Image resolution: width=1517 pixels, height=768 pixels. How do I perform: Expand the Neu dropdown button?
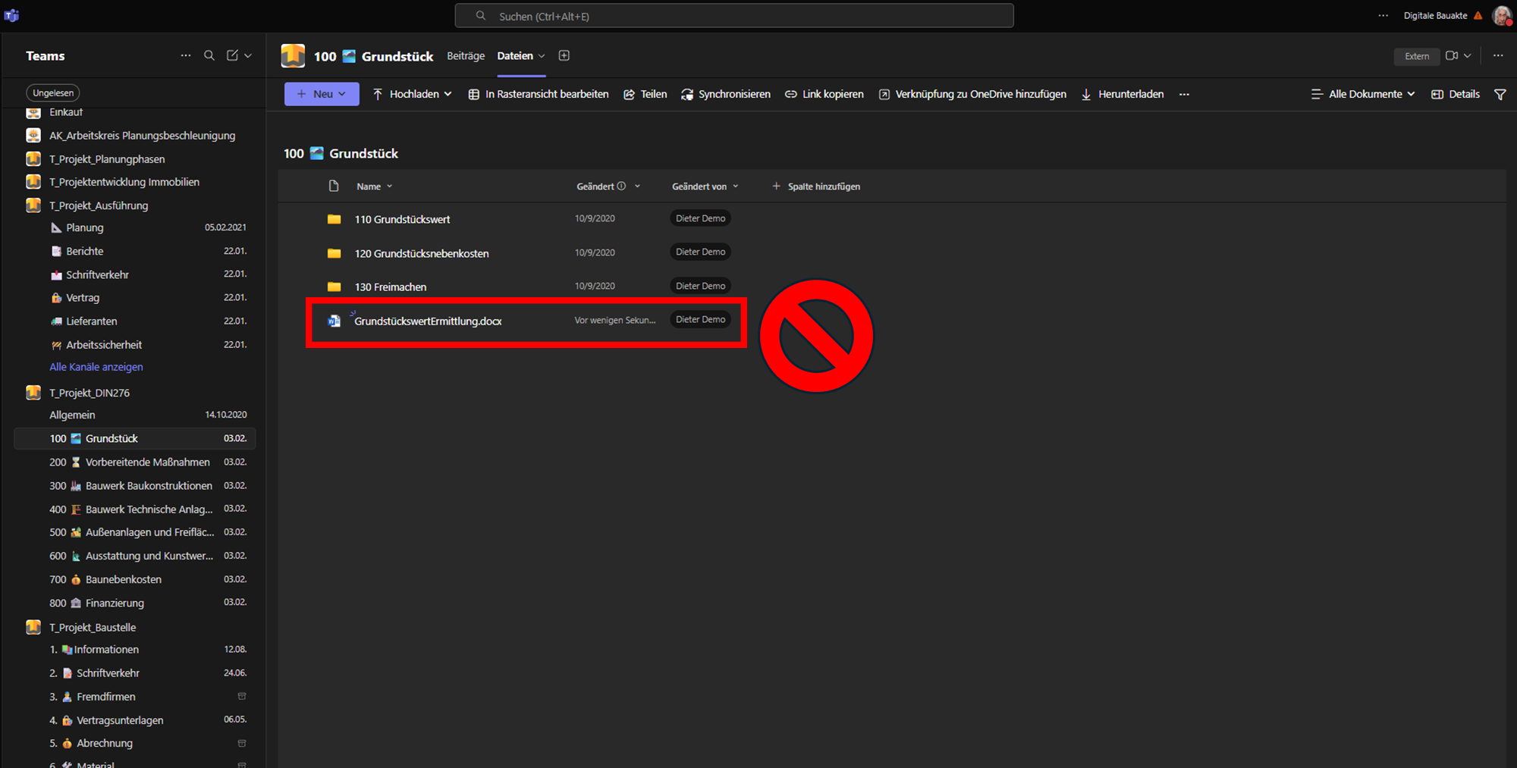click(322, 94)
